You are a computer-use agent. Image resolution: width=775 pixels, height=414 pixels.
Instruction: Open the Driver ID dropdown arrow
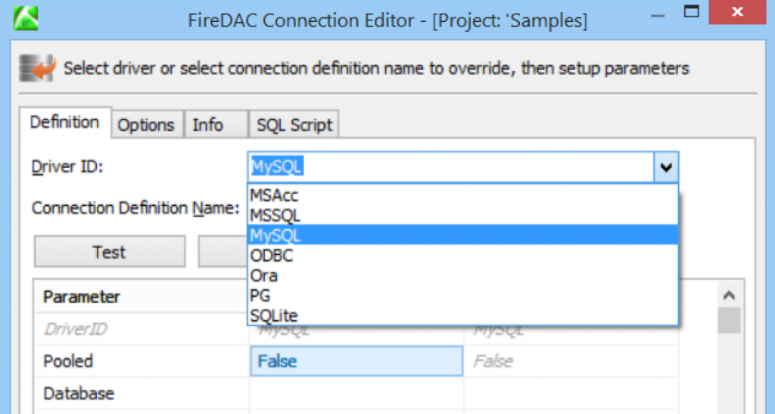(666, 167)
